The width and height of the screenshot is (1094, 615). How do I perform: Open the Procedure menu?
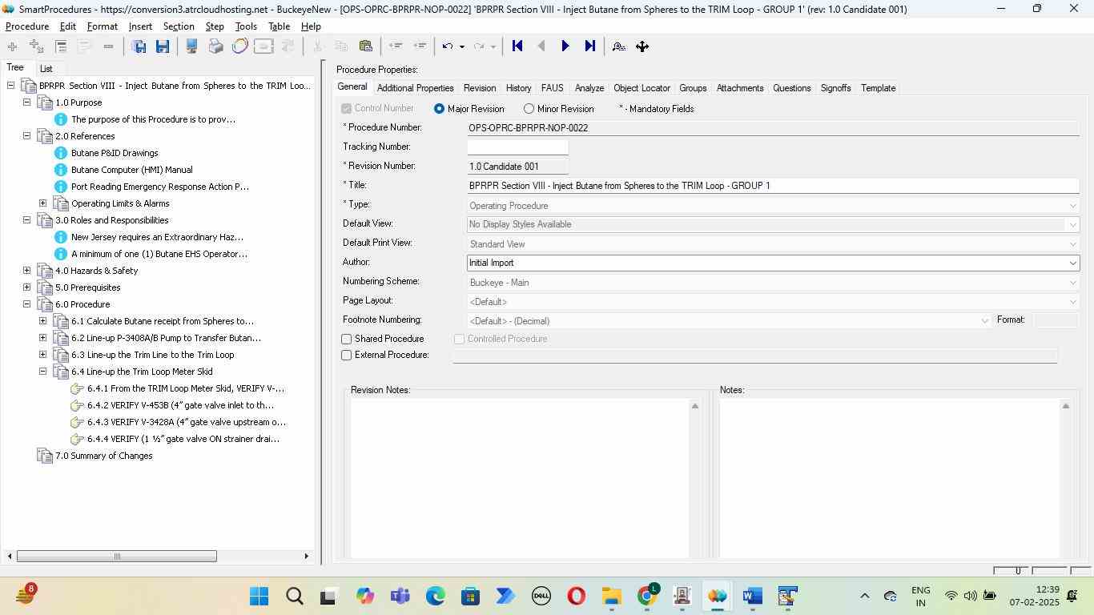27,26
